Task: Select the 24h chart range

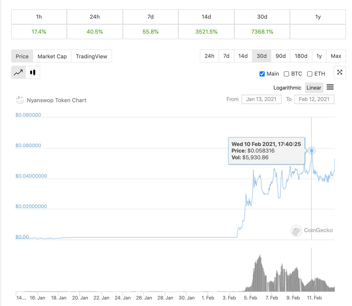Action: 209,56
